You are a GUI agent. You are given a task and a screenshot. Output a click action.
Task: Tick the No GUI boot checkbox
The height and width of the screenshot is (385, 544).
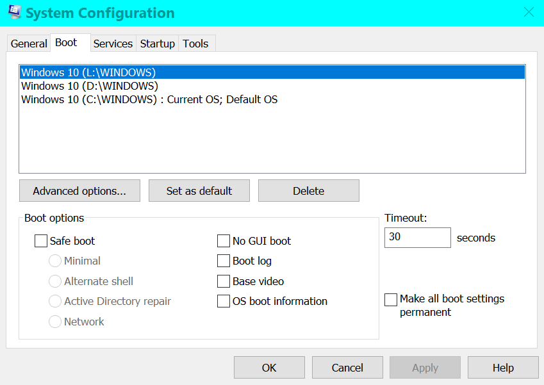pyautogui.click(x=224, y=241)
